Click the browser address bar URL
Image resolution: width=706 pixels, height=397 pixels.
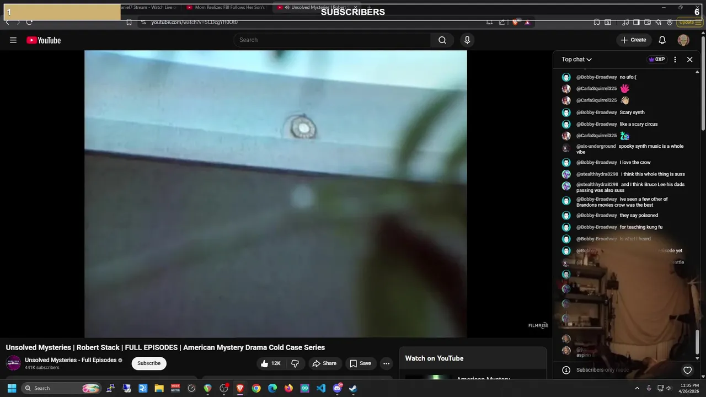(195, 22)
